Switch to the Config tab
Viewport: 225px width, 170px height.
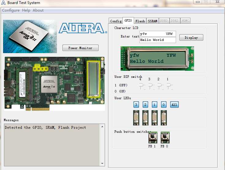tap(116, 21)
